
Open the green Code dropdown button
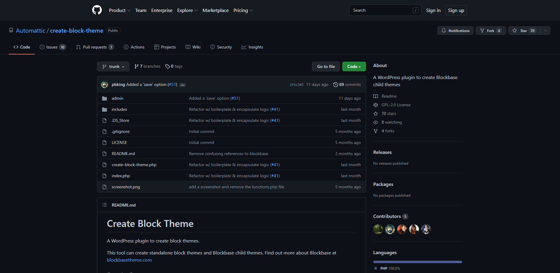[x=354, y=66]
